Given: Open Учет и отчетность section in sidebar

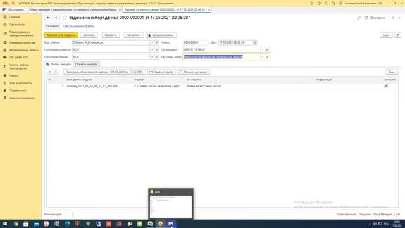Looking at the screenshot, I should pyautogui.click(x=21, y=83).
